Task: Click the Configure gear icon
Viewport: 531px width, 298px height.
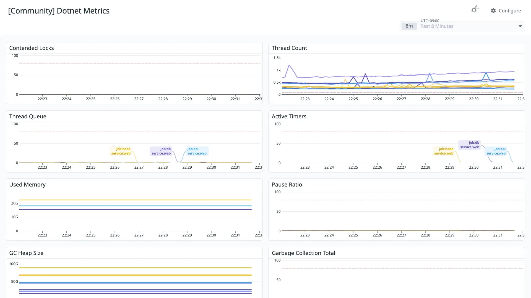Action: pos(493,11)
